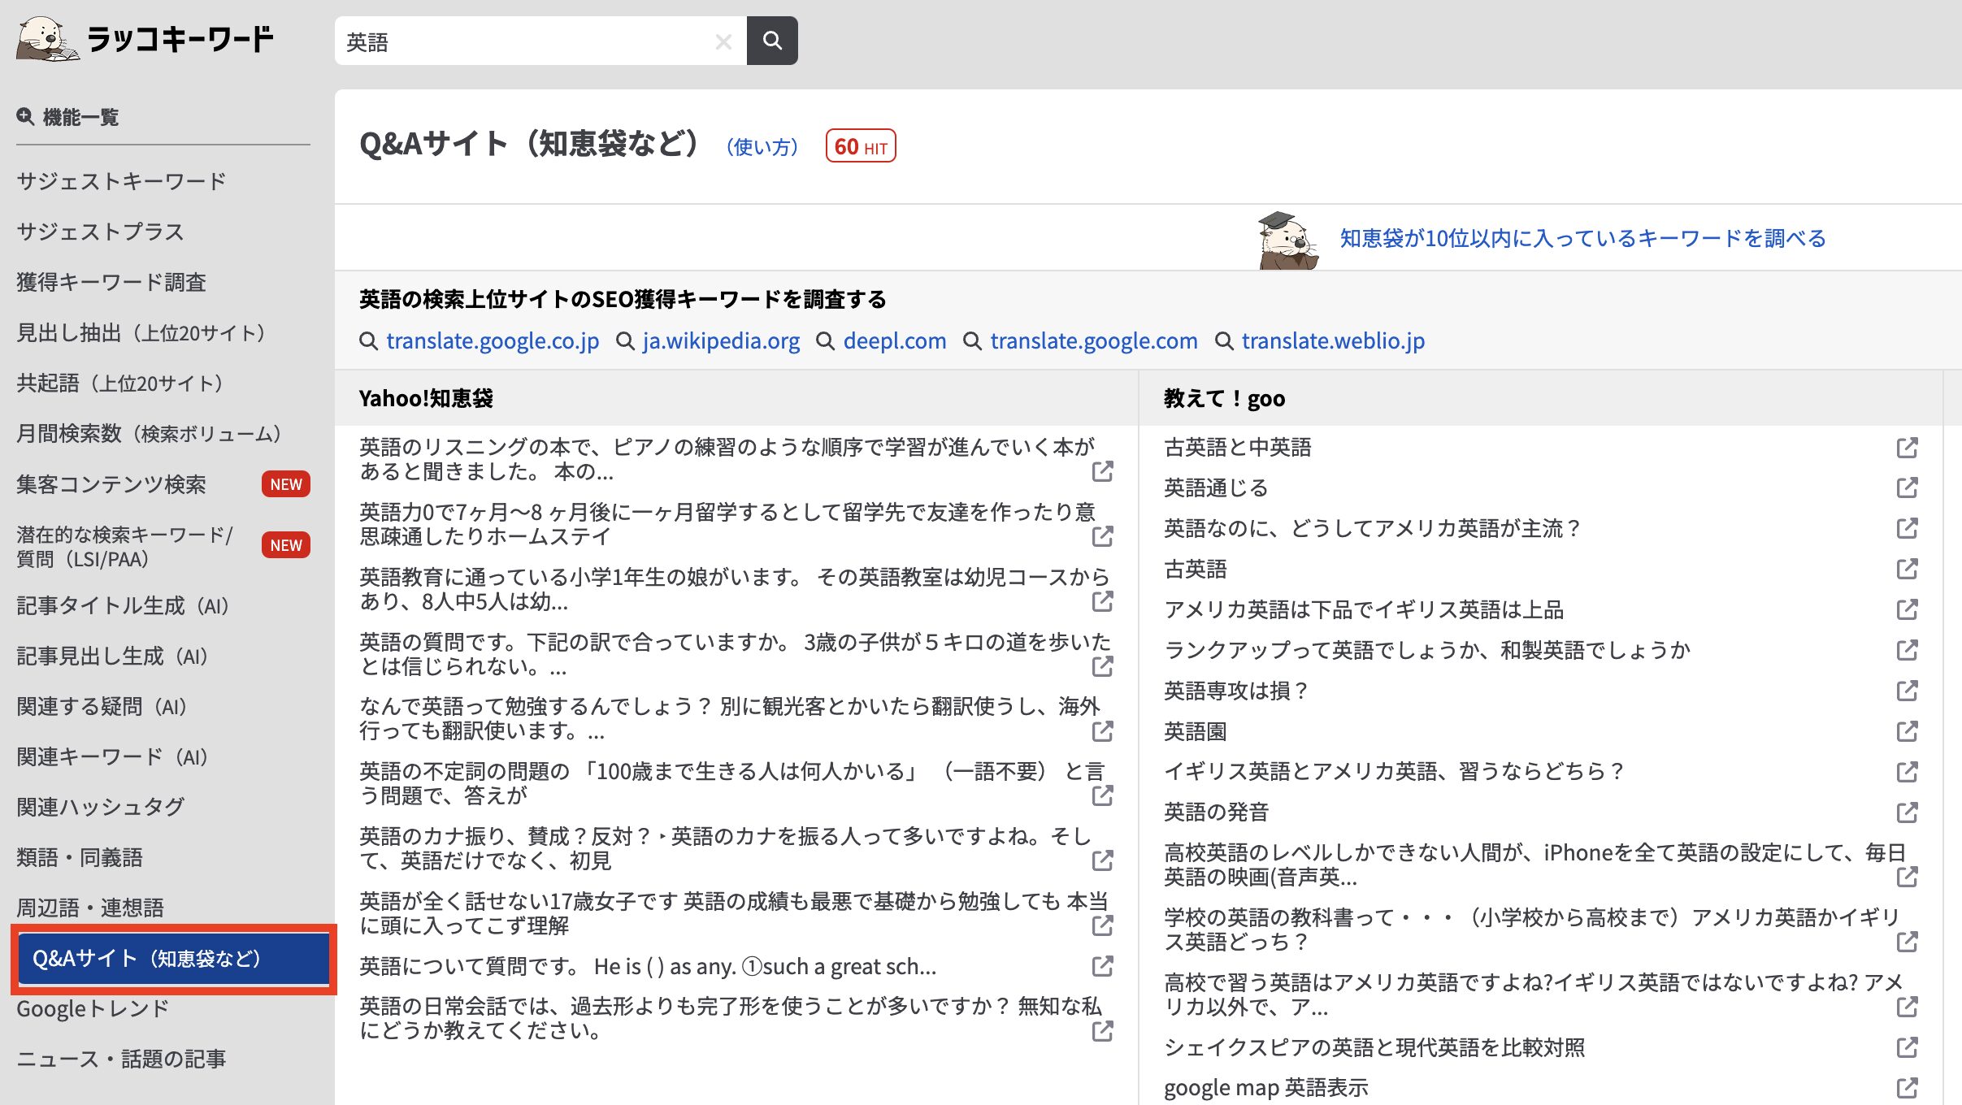Viewport: 1962px width, 1105px height.
Task: Open ja.wikipedia.org link
Action: [x=721, y=341]
